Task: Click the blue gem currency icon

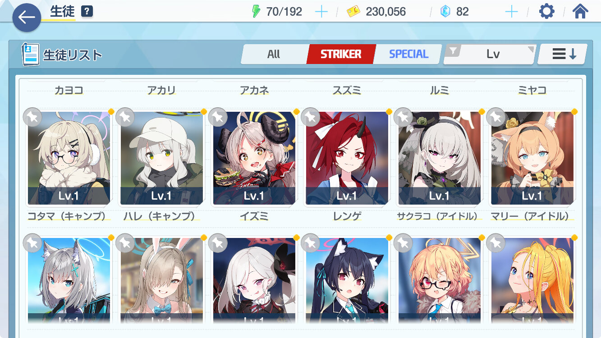Action: (445, 12)
